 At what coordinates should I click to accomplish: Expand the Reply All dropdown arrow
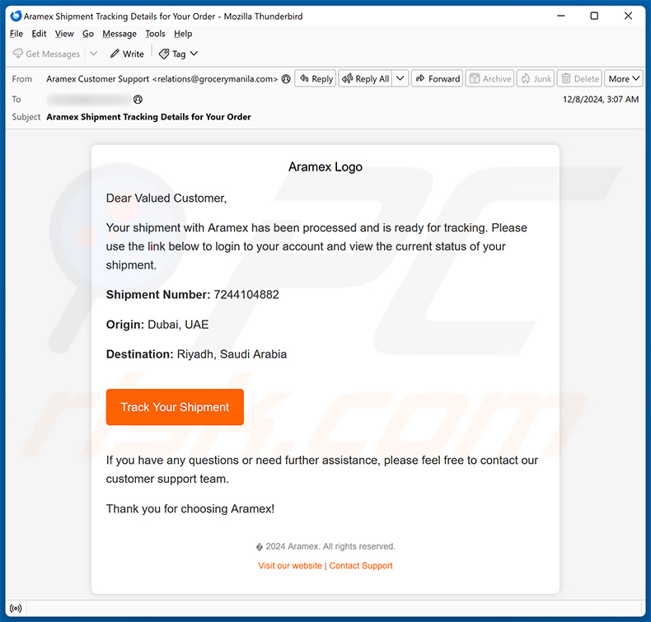pyautogui.click(x=400, y=78)
